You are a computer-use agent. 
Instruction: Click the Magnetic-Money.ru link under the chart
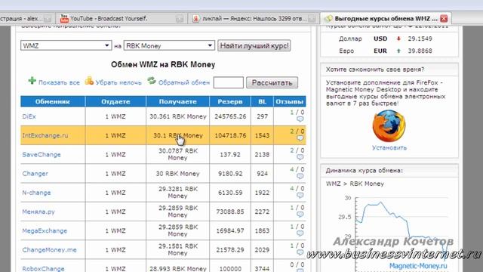pos(418,266)
